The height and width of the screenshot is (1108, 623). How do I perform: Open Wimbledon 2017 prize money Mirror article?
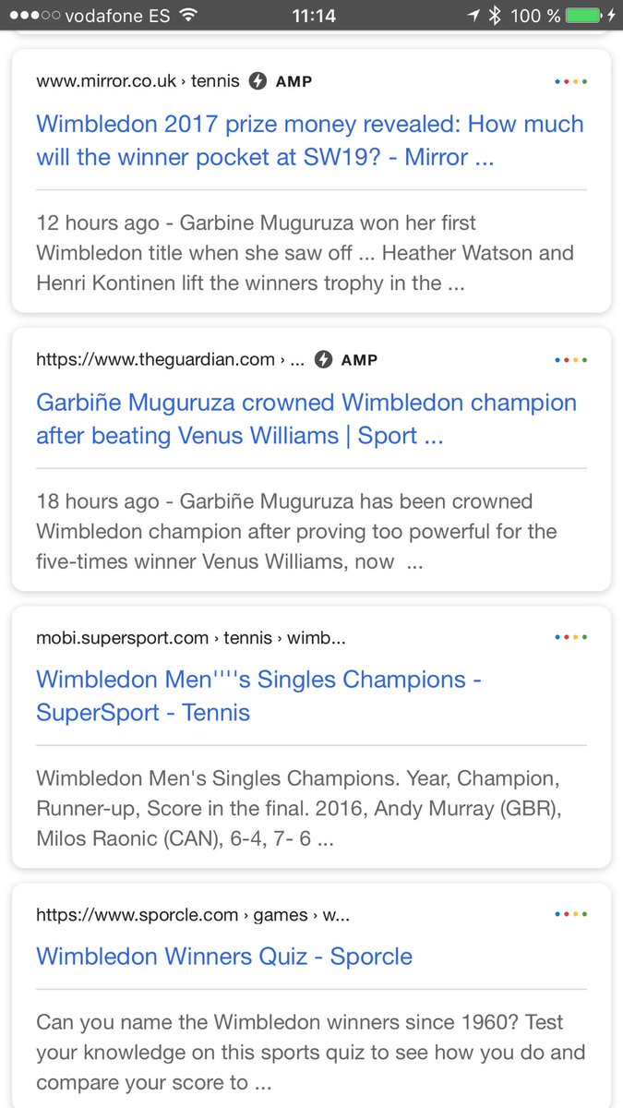click(310, 140)
